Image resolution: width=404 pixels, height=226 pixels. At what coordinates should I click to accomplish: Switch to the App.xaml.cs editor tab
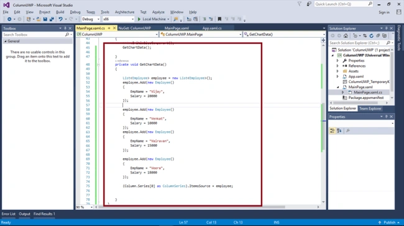(212, 28)
